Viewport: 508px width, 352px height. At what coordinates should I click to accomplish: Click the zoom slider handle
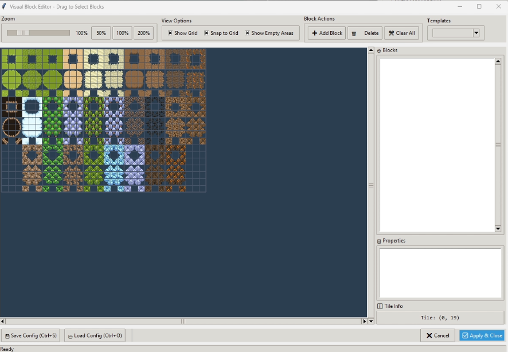click(x=23, y=33)
